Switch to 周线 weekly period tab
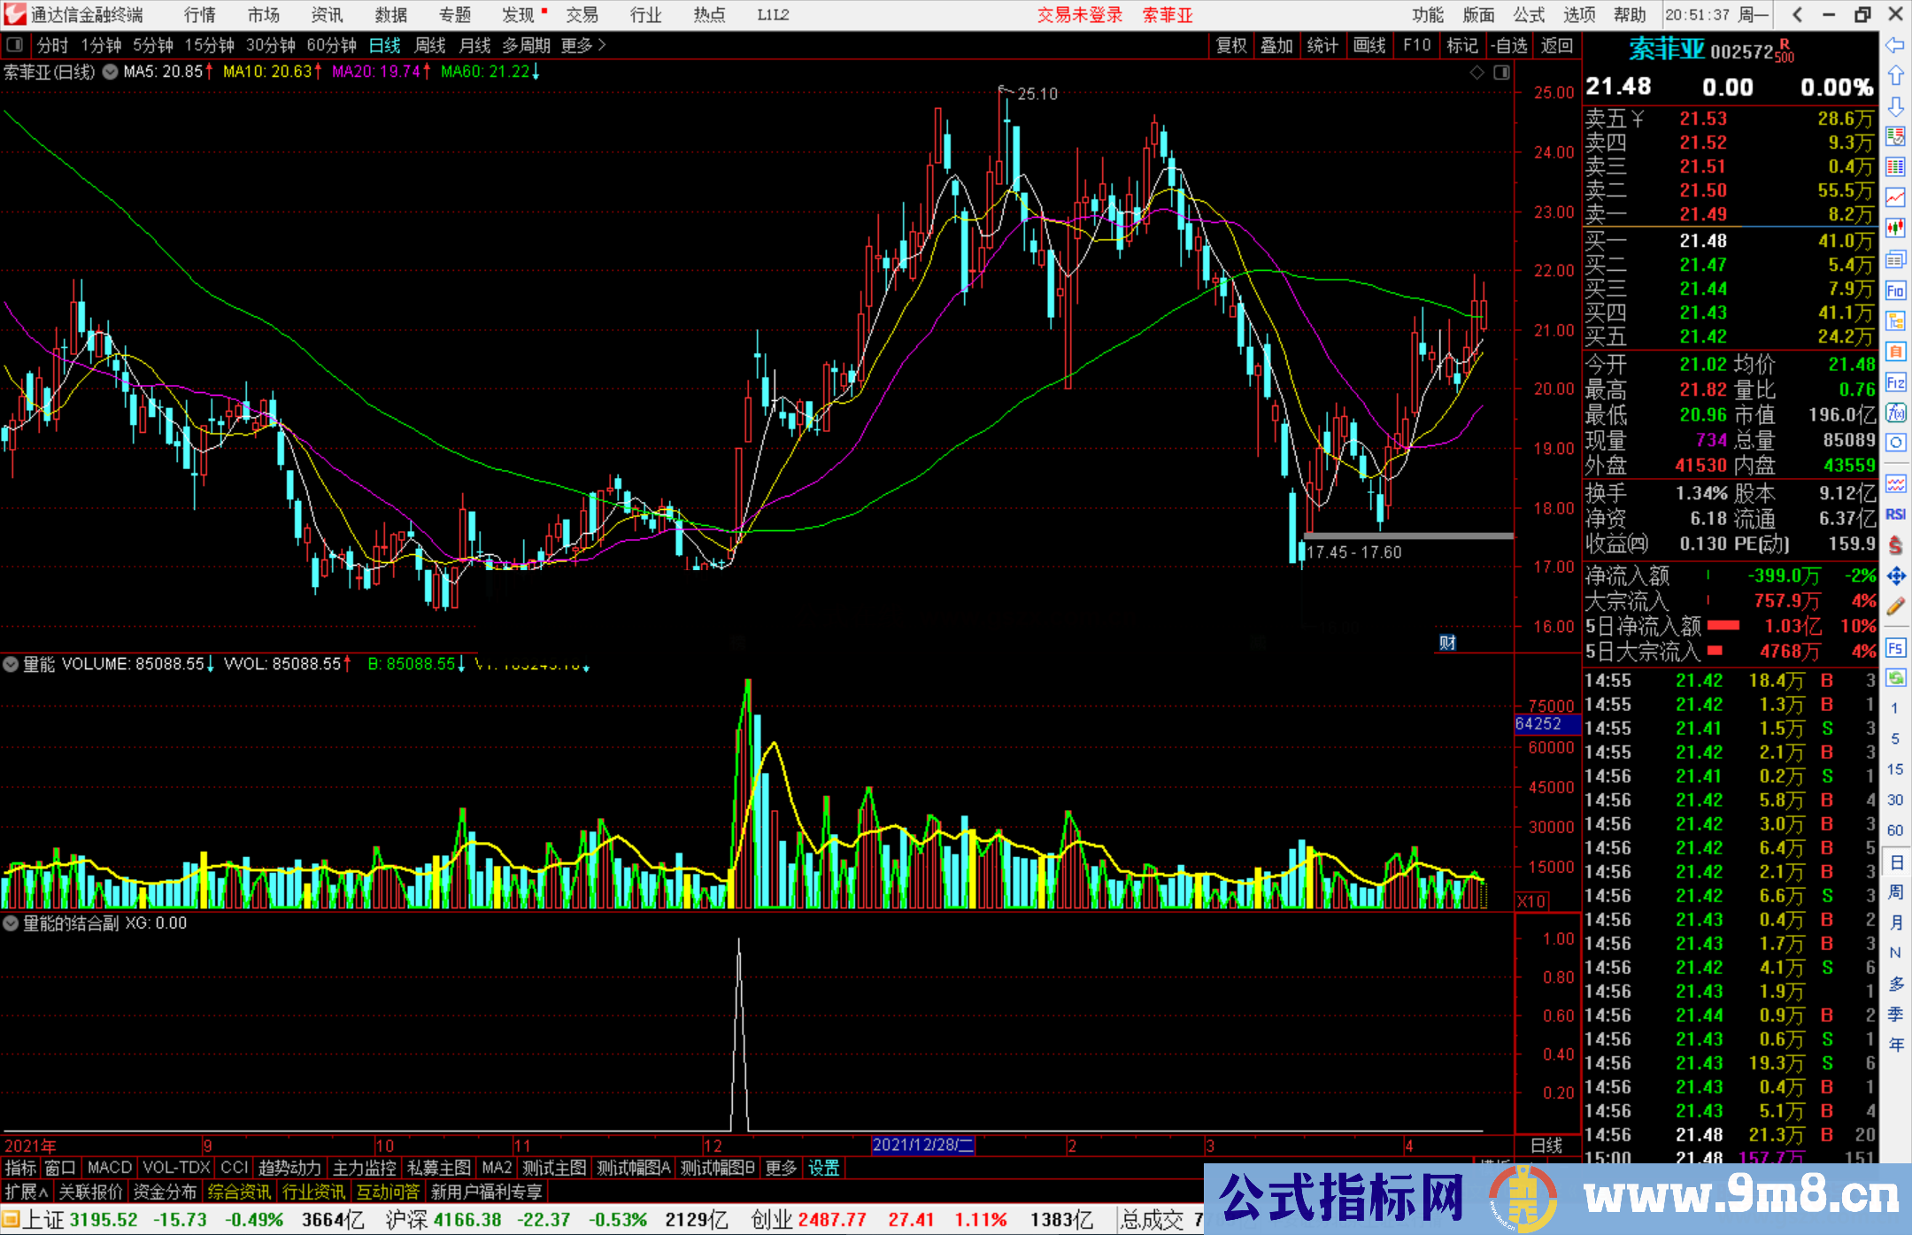Viewport: 1912px width, 1235px height. coord(430,45)
